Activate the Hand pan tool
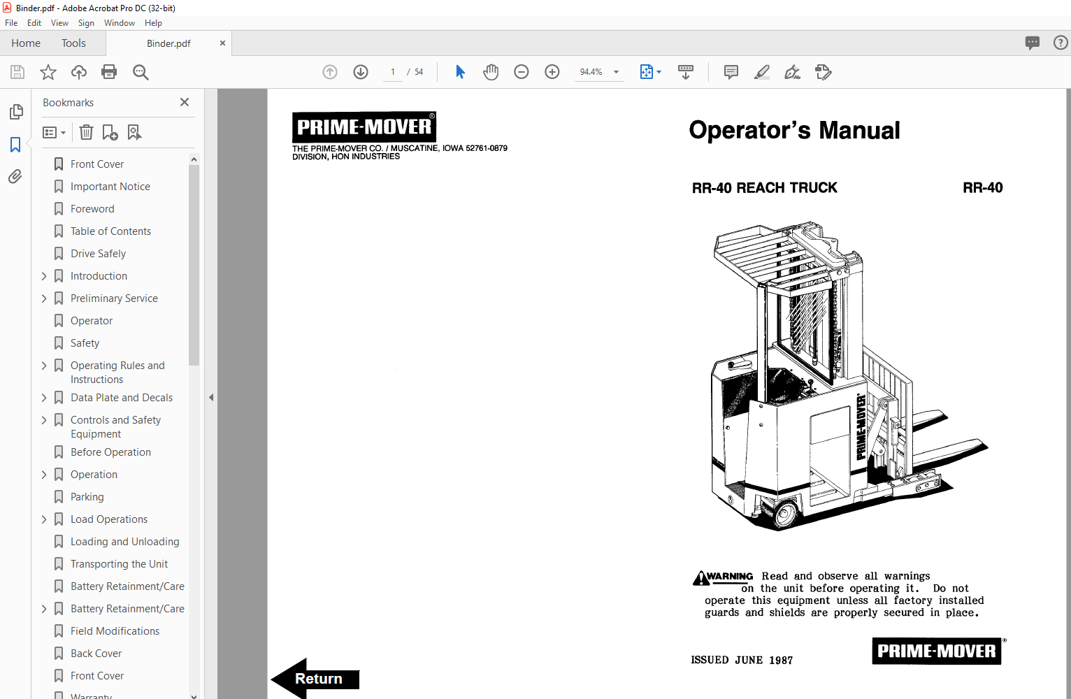 click(491, 72)
